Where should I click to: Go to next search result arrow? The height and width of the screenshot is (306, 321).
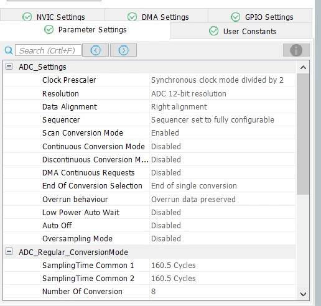(x=123, y=50)
